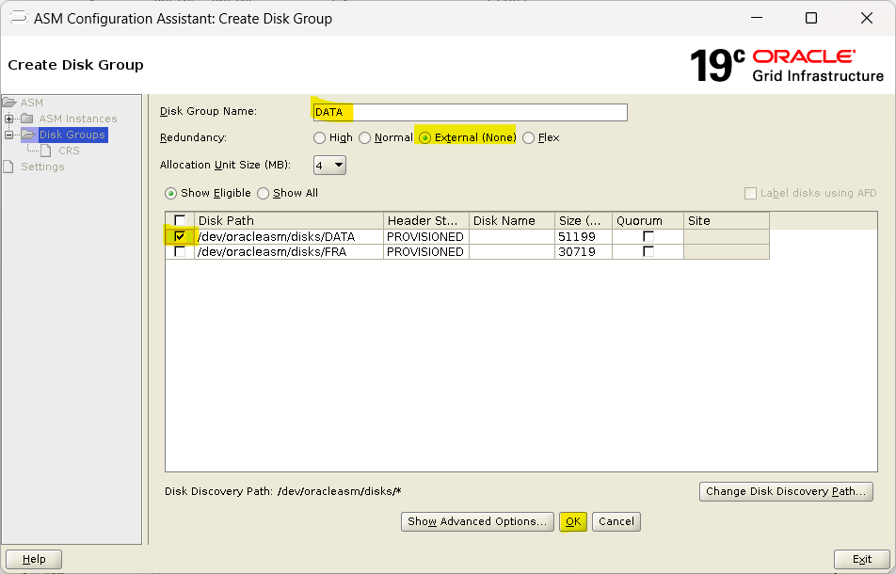Viewport: 896px width, 574px height.
Task: Select Show Eligible disks radio button
Action: [170, 193]
